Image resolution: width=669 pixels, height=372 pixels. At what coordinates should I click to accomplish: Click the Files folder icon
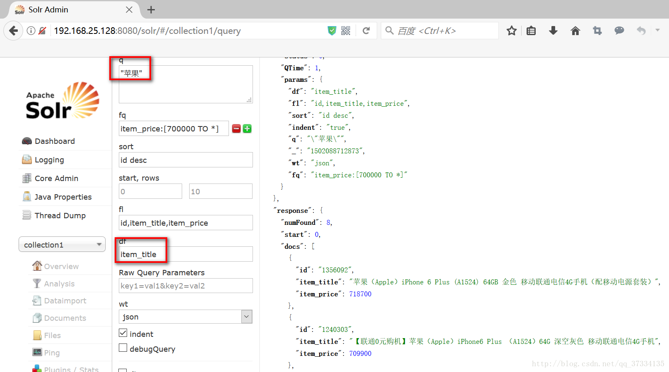coord(37,335)
